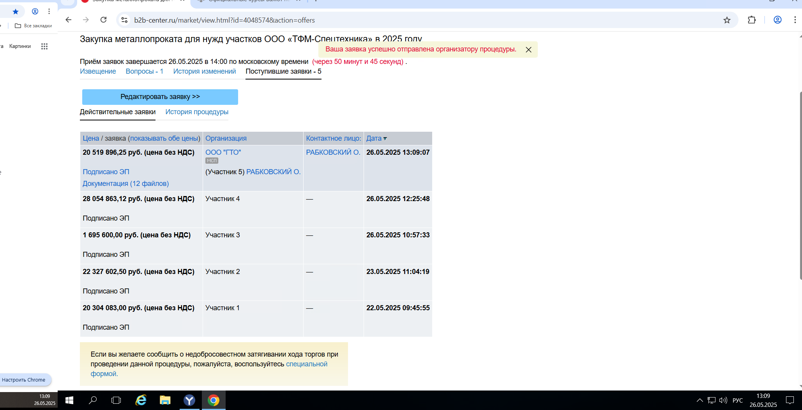Sort by Контактное лицо column
This screenshot has height=410, width=802.
334,138
